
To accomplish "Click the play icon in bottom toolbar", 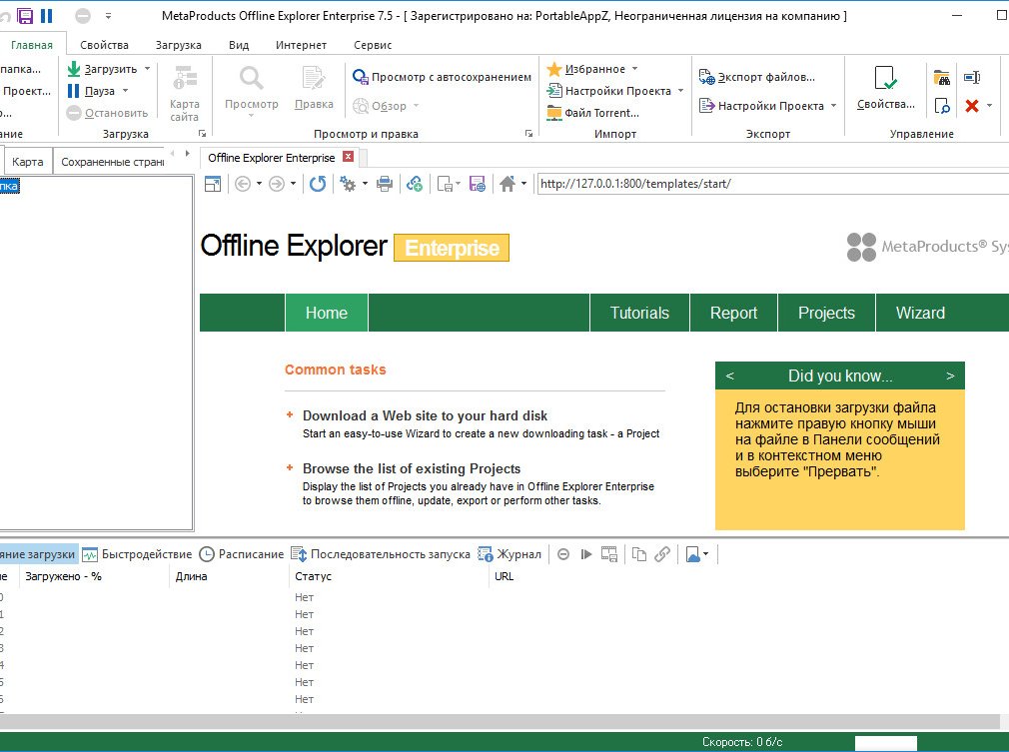I will 586,554.
